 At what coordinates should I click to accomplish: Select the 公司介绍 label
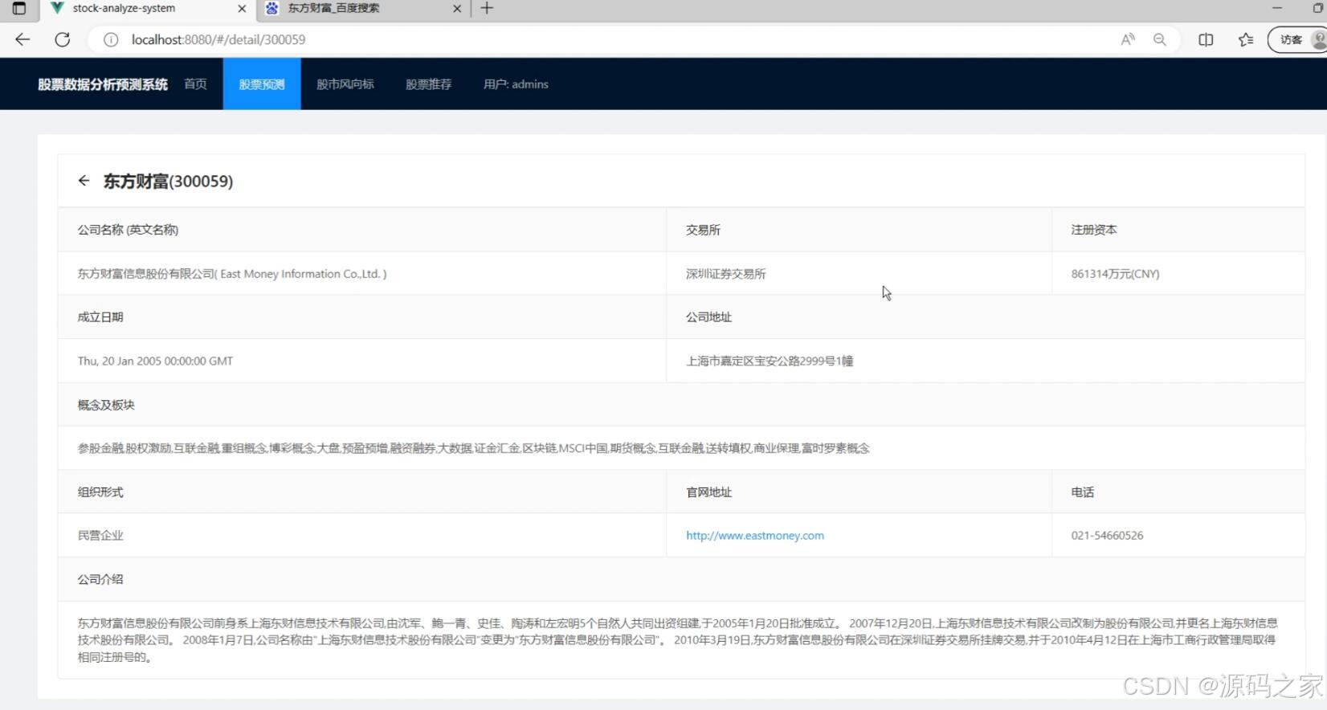[x=100, y=579]
